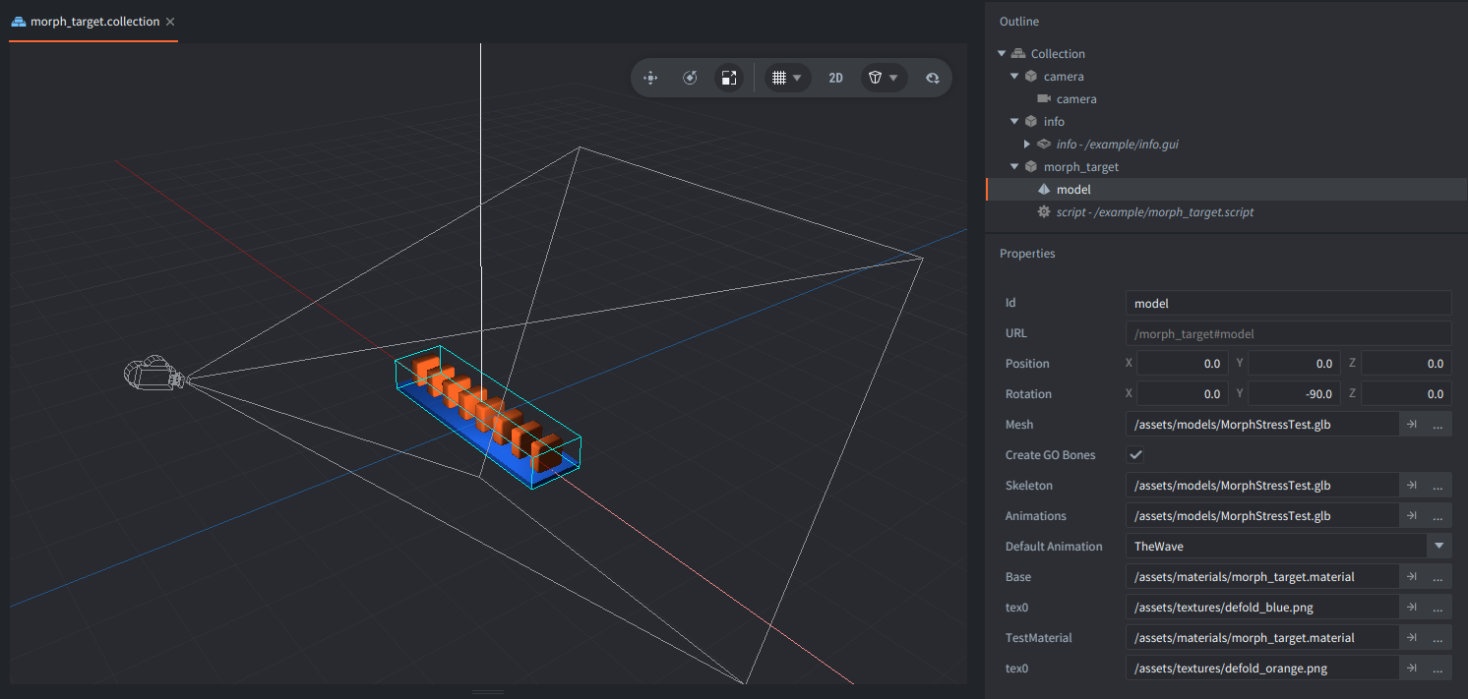Browse for defold_blue.png texture with ellipsis
The width and height of the screenshot is (1468, 699).
[1438, 608]
